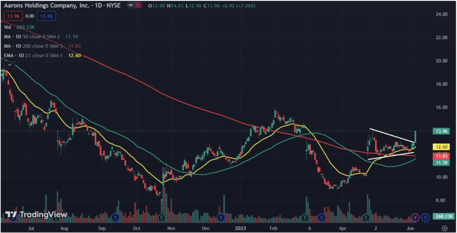Click the 2023 label on the time axis
This screenshot has width=457, height=233.
(x=241, y=228)
